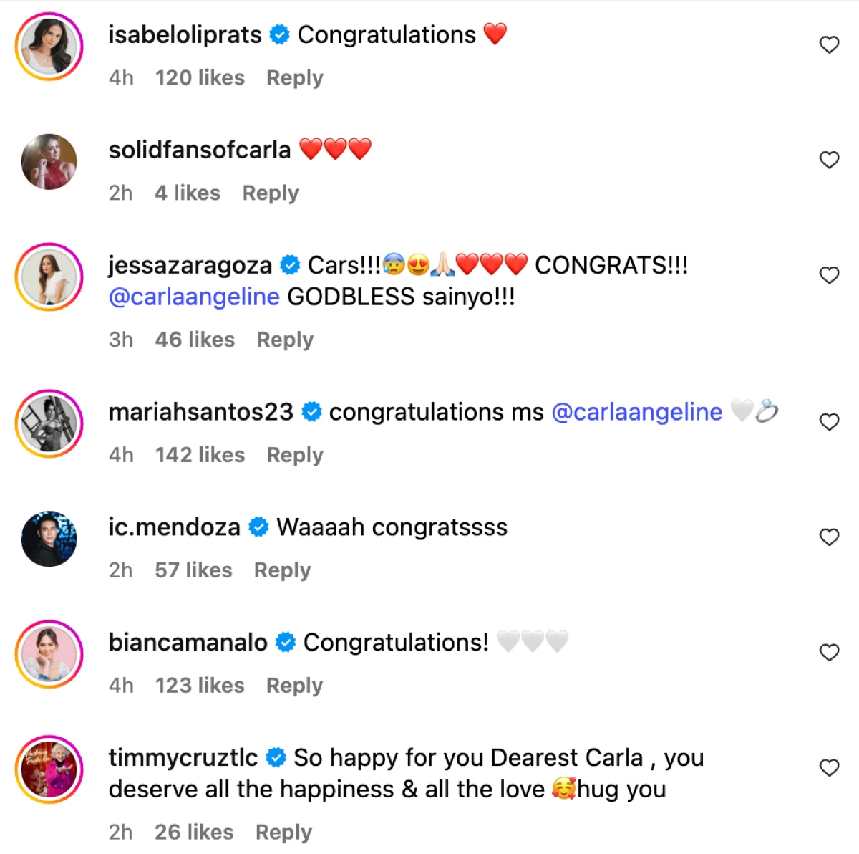Like timmycruztlc's happy comment
The height and width of the screenshot is (854, 859).
click(x=829, y=769)
